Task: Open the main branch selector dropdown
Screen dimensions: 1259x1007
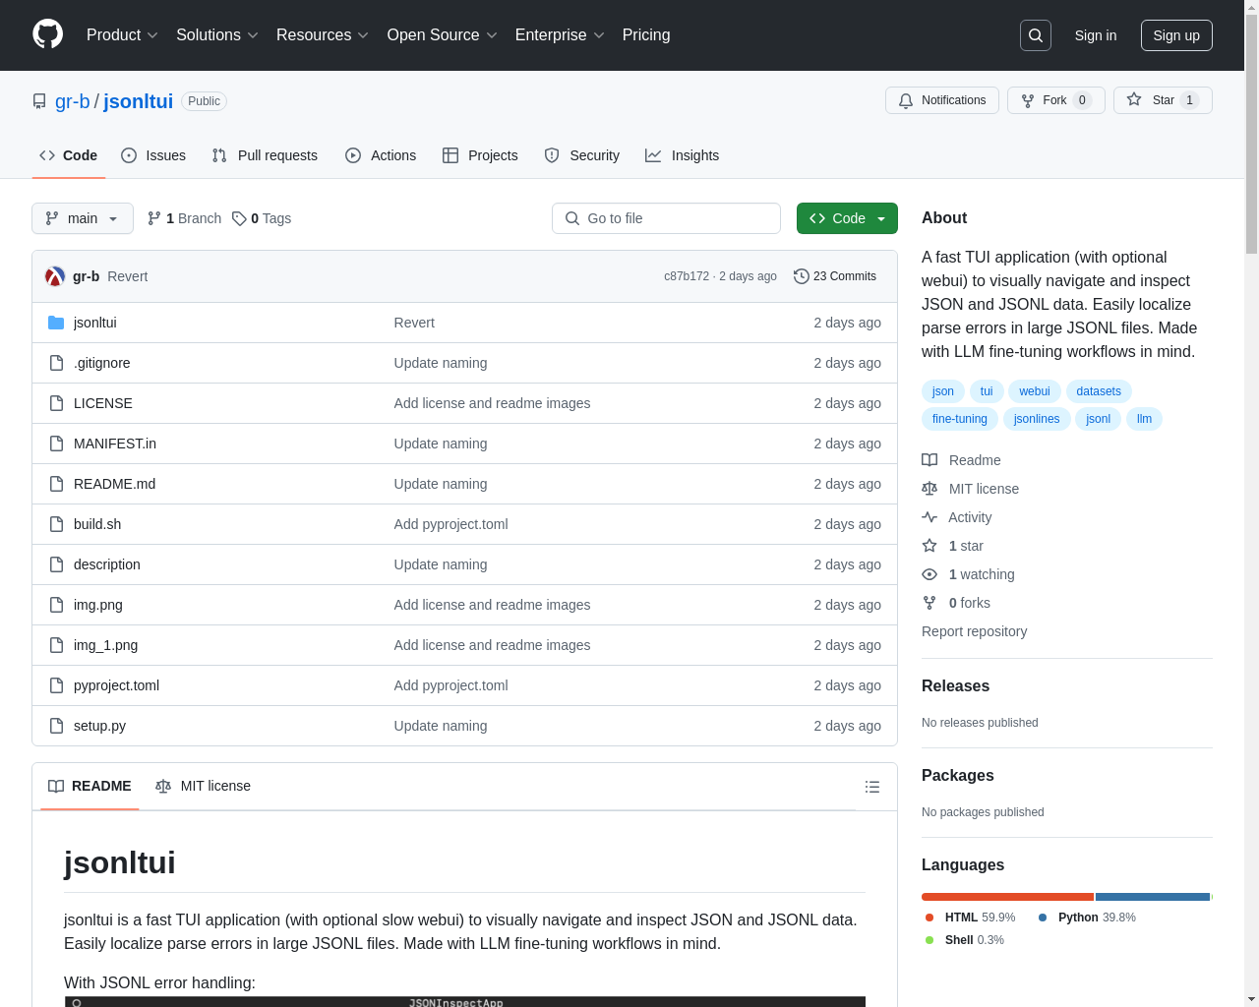Action: point(83,218)
